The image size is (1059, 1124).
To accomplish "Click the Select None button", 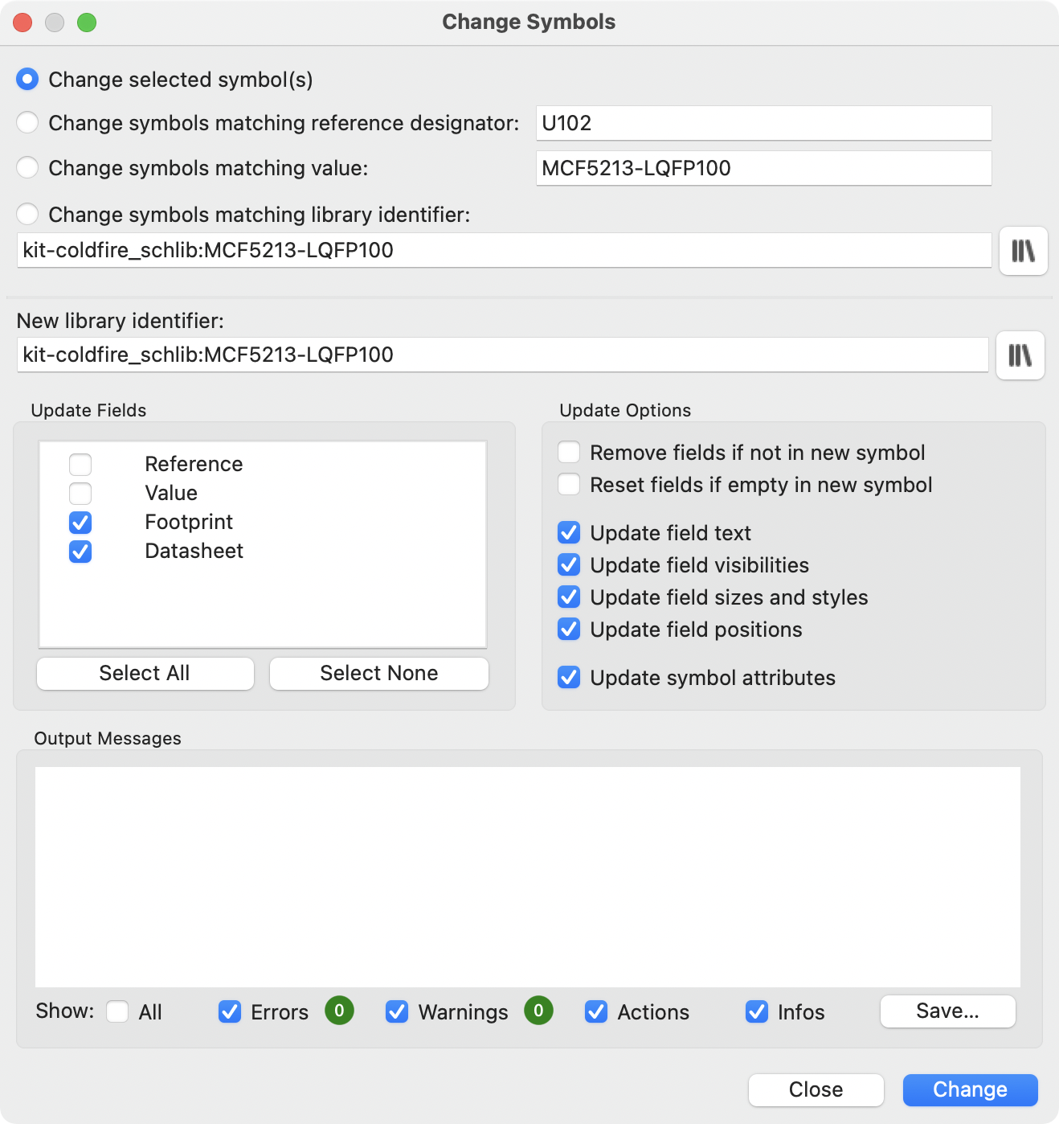I will pyautogui.click(x=378, y=673).
